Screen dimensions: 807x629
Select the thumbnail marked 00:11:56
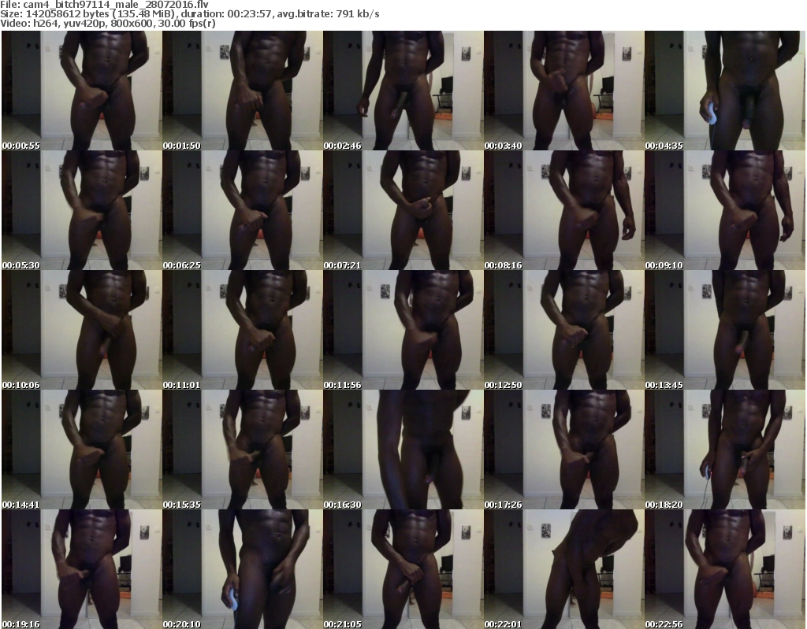pos(403,330)
